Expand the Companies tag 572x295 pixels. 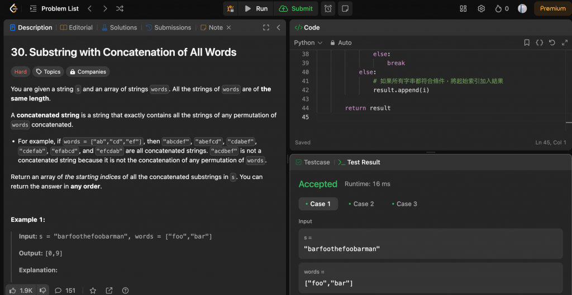pos(88,71)
